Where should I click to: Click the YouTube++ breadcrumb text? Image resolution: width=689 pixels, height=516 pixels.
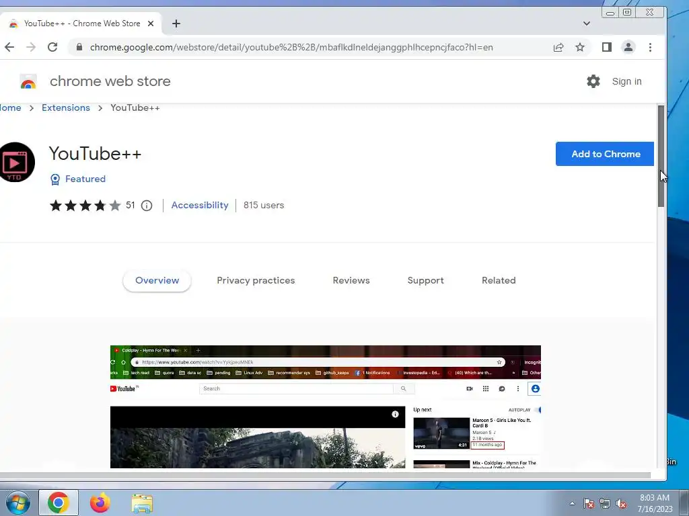tap(135, 108)
